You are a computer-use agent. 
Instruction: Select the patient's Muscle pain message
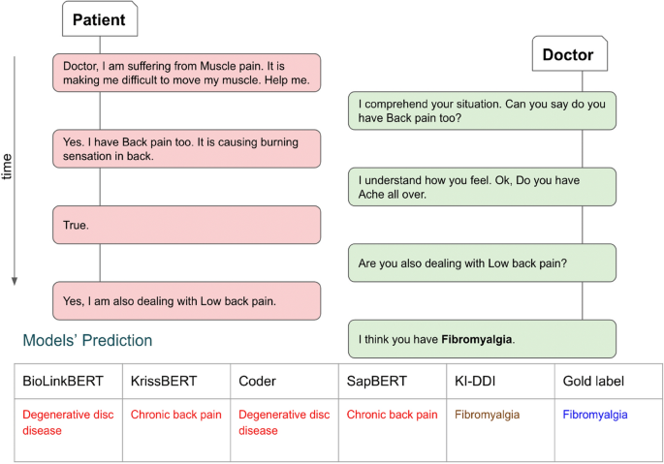[187, 71]
